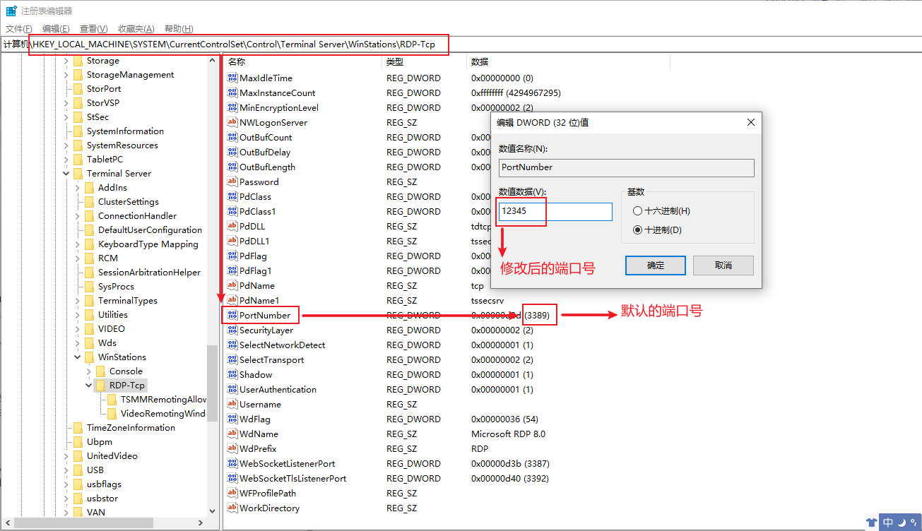Click the RDP-Tcp folder icon
922x531 pixels.
pyautogui.click(x=100, y=385)
